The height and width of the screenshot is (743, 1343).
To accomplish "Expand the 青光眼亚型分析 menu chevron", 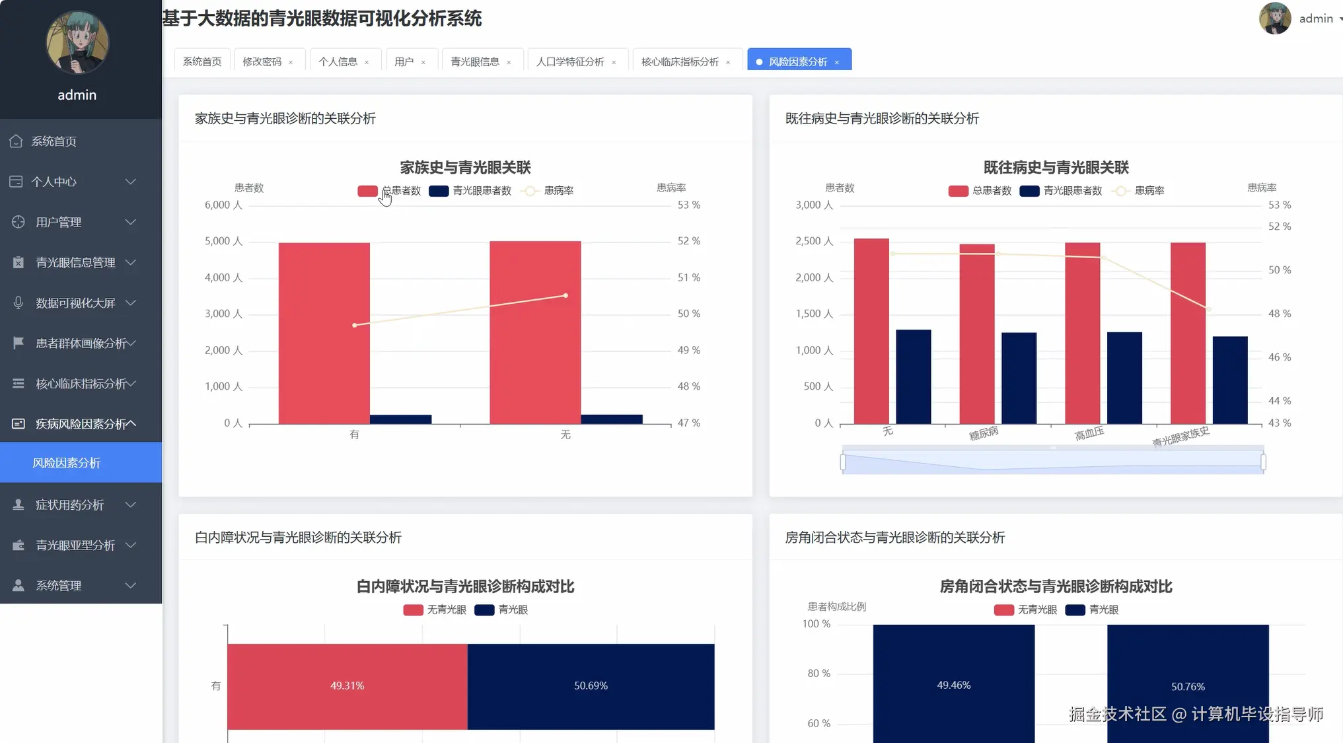I will click(x=131, y=545).
